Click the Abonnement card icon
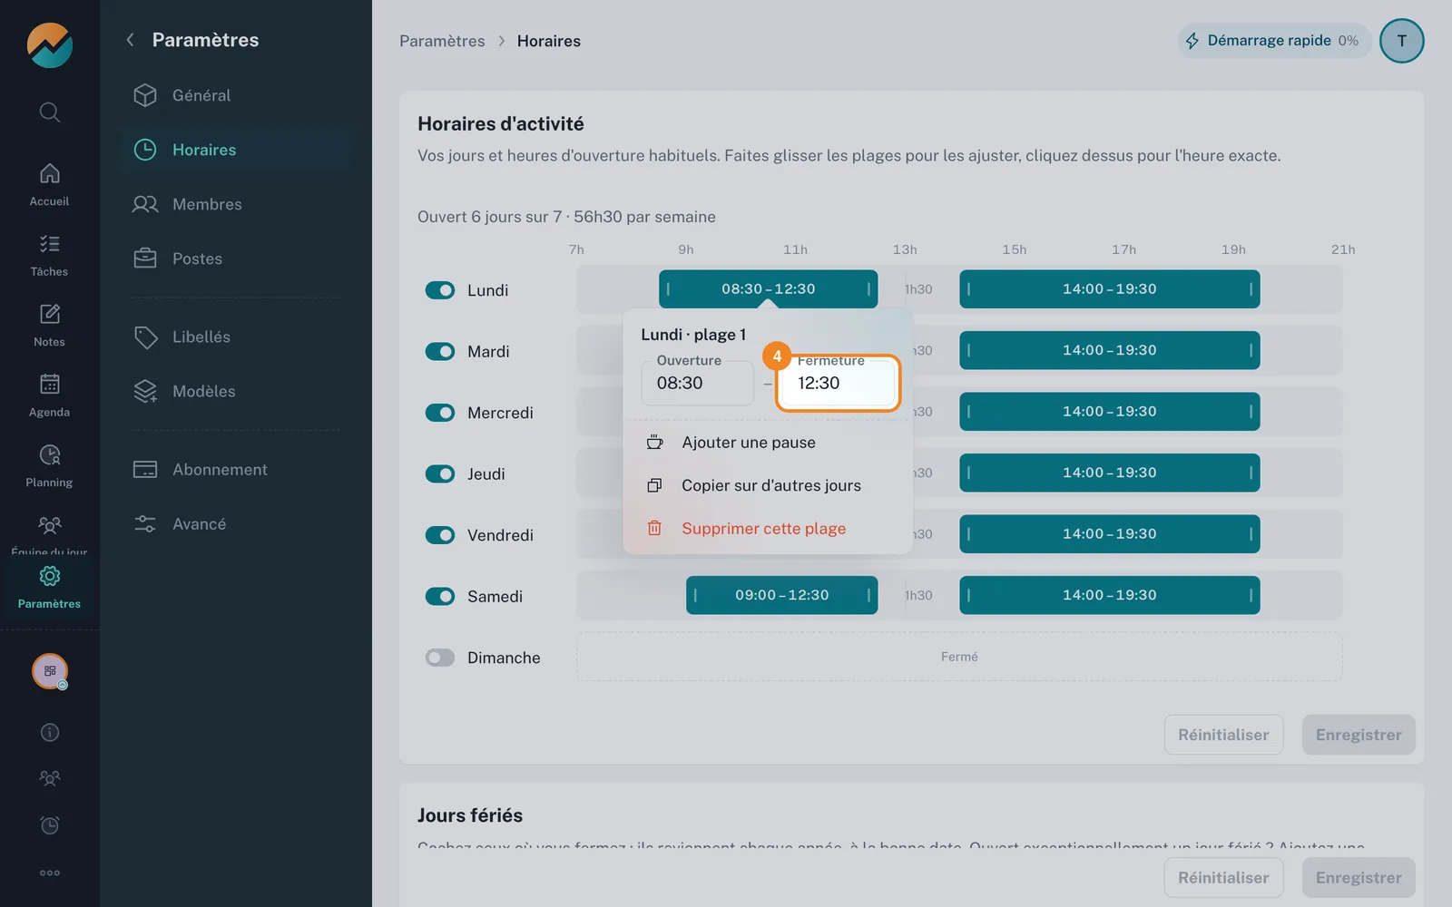Image resolution: width=1452 pixels, height=907 pixels. [x=145, y=469]
